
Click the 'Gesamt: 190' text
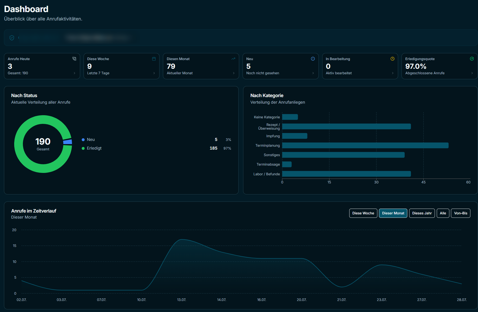(18, 73)
